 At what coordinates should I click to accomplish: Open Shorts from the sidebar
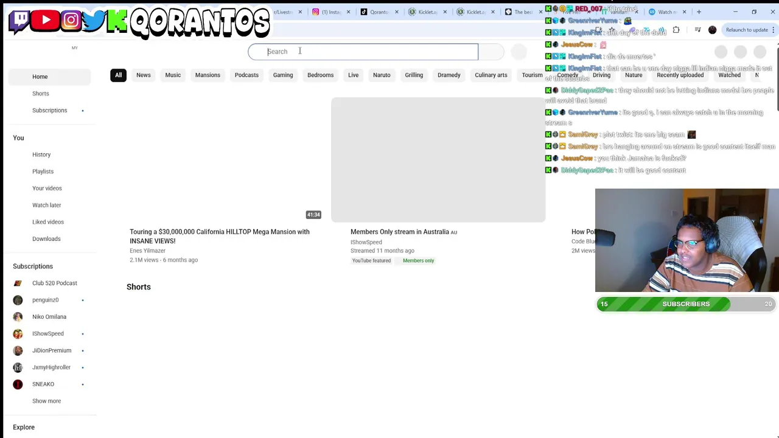point(50,94)
